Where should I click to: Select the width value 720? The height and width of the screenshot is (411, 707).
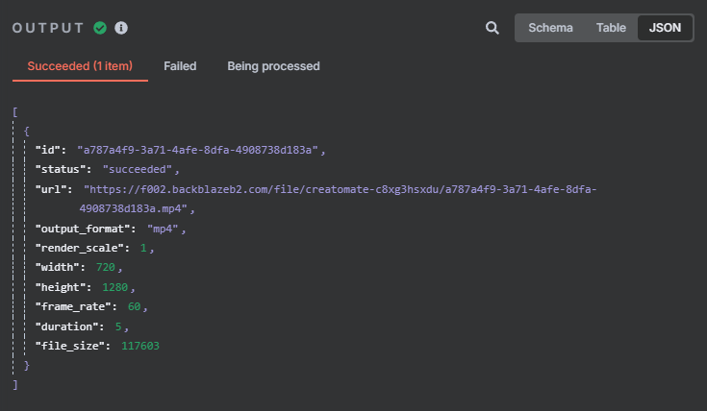point(106,267)
